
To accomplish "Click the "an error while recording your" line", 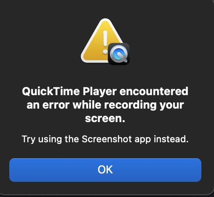I will pos(105,105).
